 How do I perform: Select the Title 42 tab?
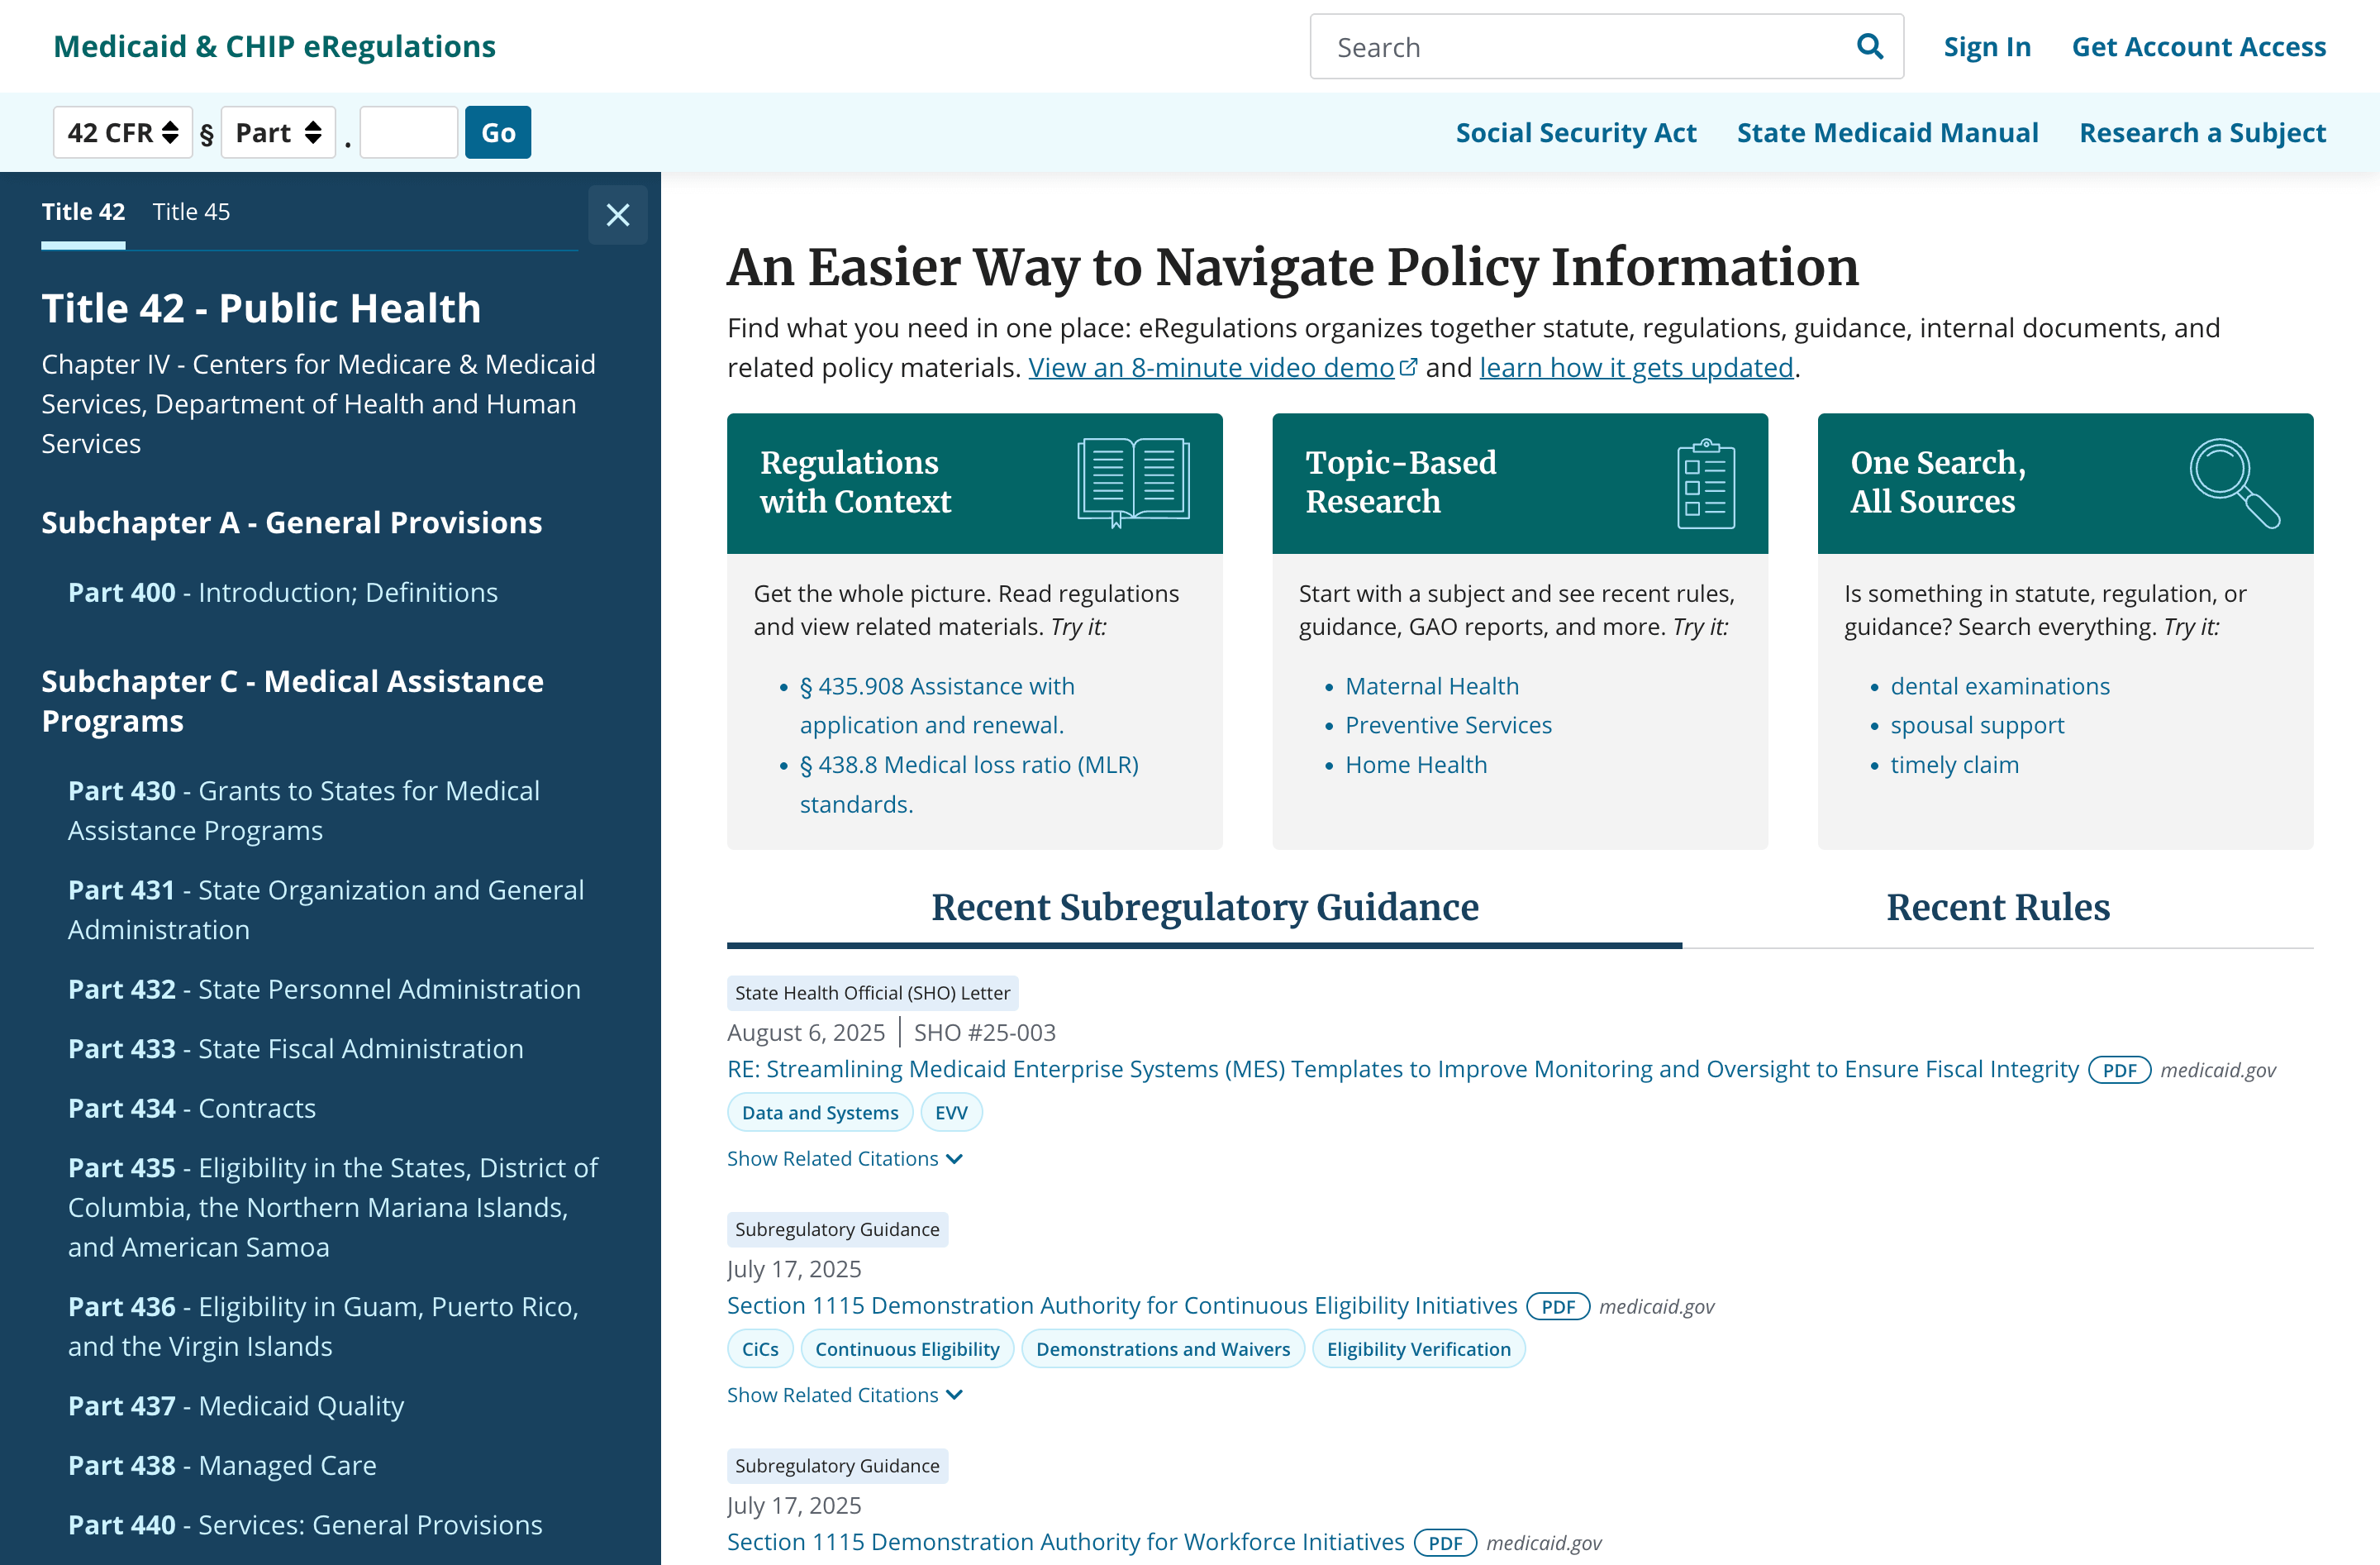coord(83,211)
